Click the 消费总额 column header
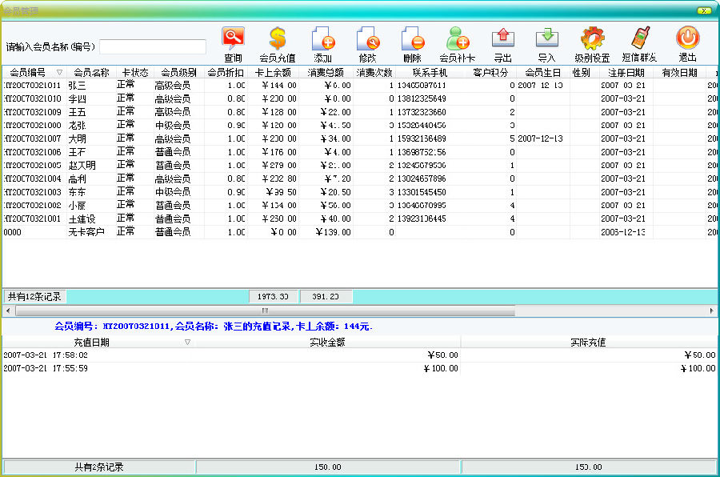This screenshot has width=720, height=477. click(x=326, y=72)
